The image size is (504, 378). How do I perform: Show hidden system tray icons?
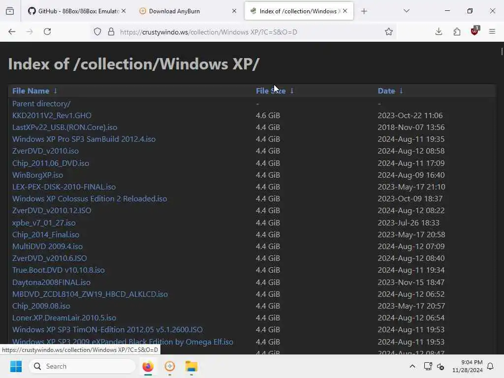412,366
